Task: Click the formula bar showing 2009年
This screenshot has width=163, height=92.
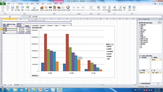Action: pyautogui.click(x=96, y=16)
